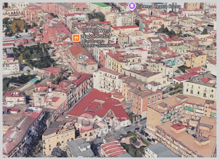Image resolution: width=219 pixels, height=160 pixels.
Task: Click the round marker icon beside Mail Boxes
Action: click(x=80, y=158)
